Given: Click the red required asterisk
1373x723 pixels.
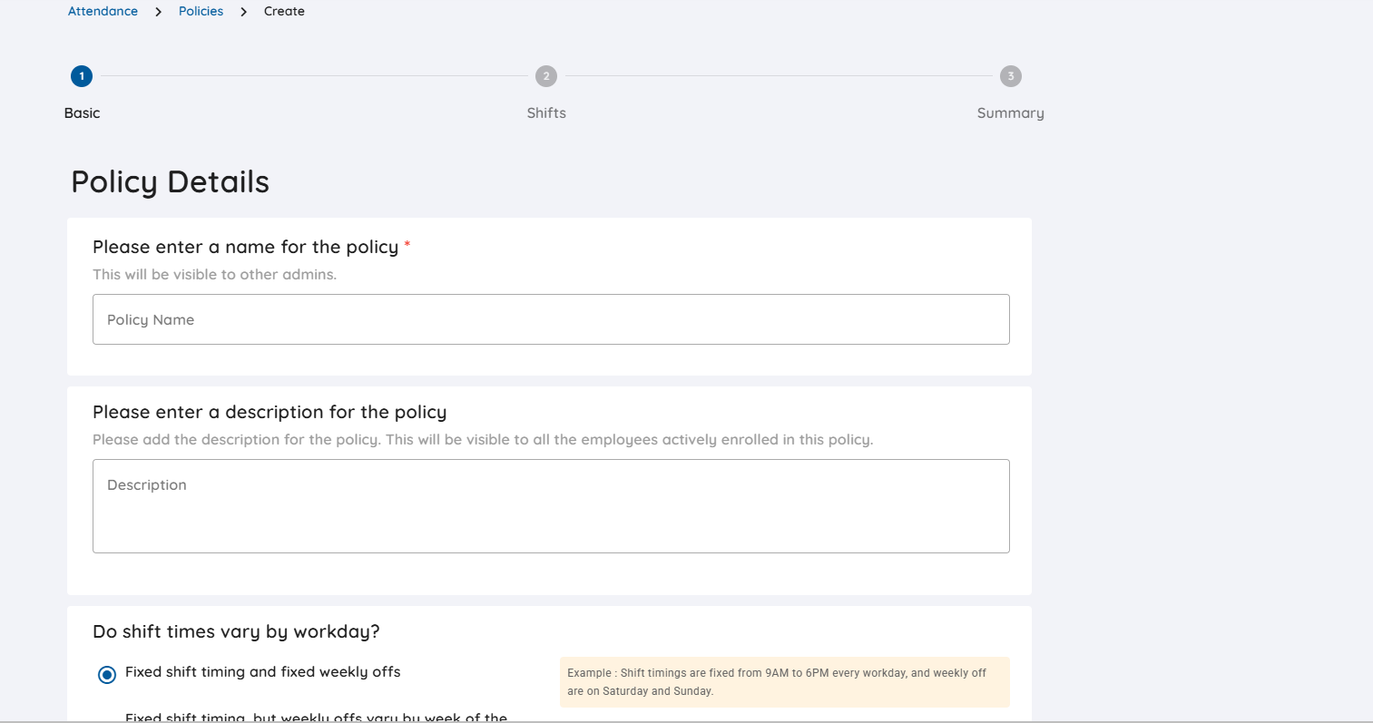Looking at the screenshot, I should (407, 246).
